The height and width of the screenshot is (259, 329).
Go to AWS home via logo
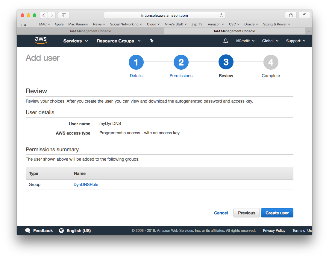41,40
